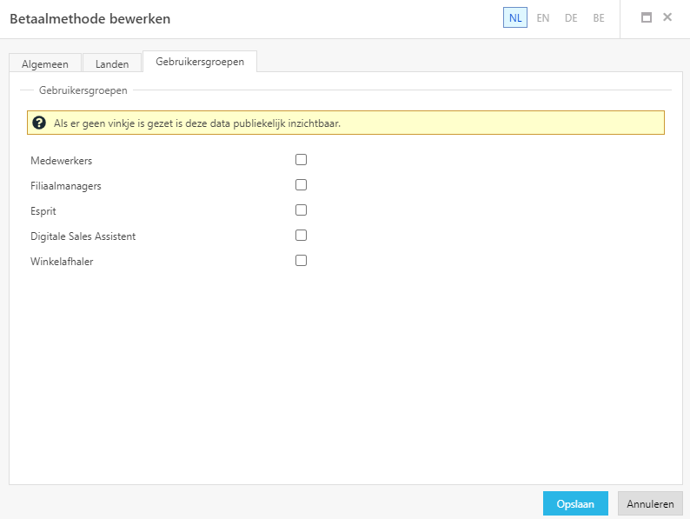Click the yellow info notice banner
The width and height of the screenshot is (690, 519).
click(346, 123)
